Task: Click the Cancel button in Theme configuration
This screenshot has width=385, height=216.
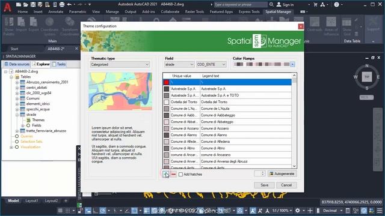Action: (x=286, y=185)
